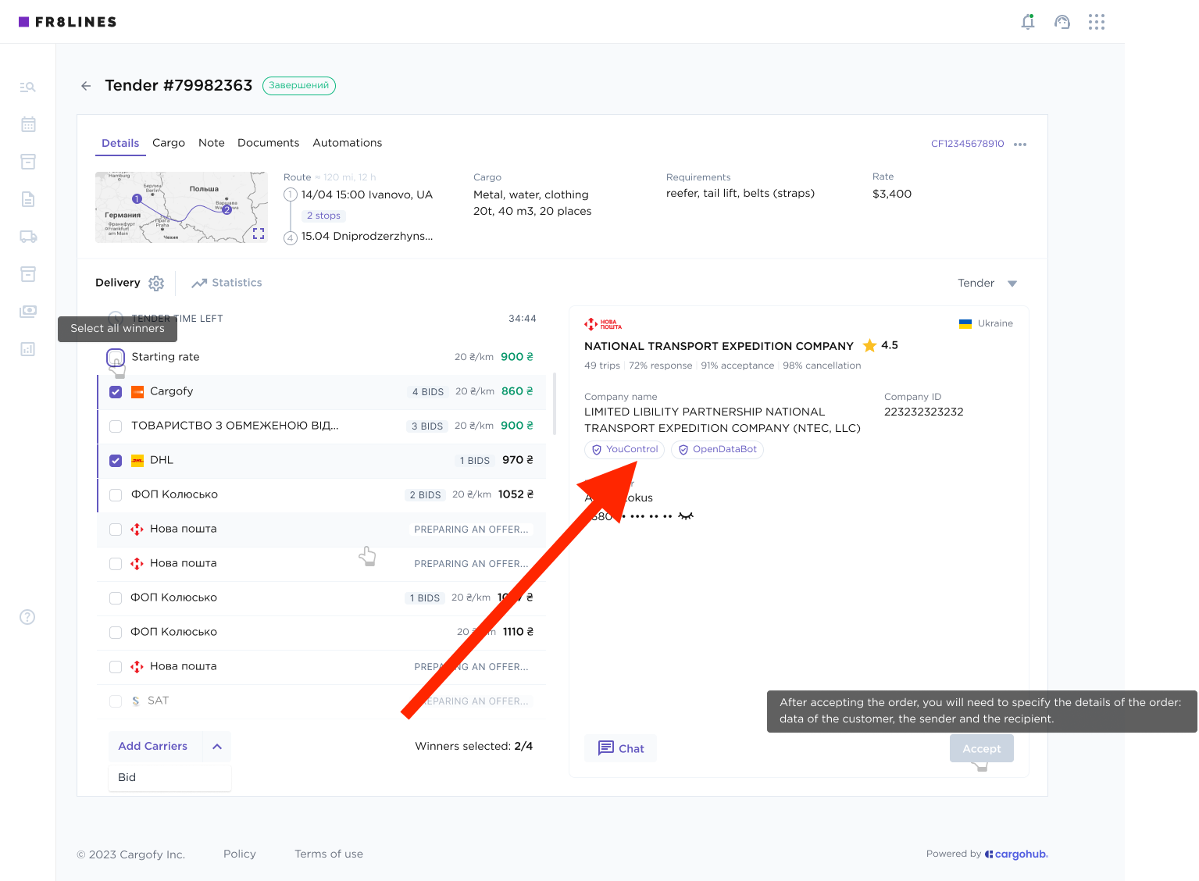Show the Statistics tab
Viewport: 1199px width, 881px height.
tap(227, 283)
